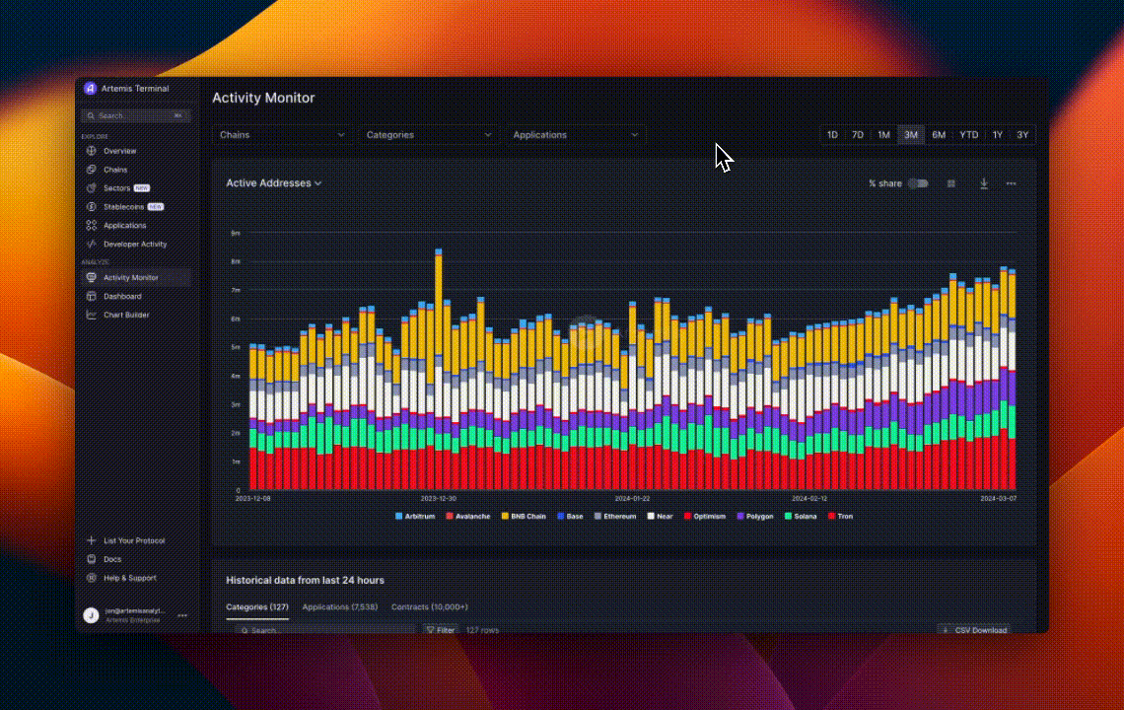Screen dimensions: 1124x710
Task: Open the Sectors sidebar icon
Action: coord(91,188)
